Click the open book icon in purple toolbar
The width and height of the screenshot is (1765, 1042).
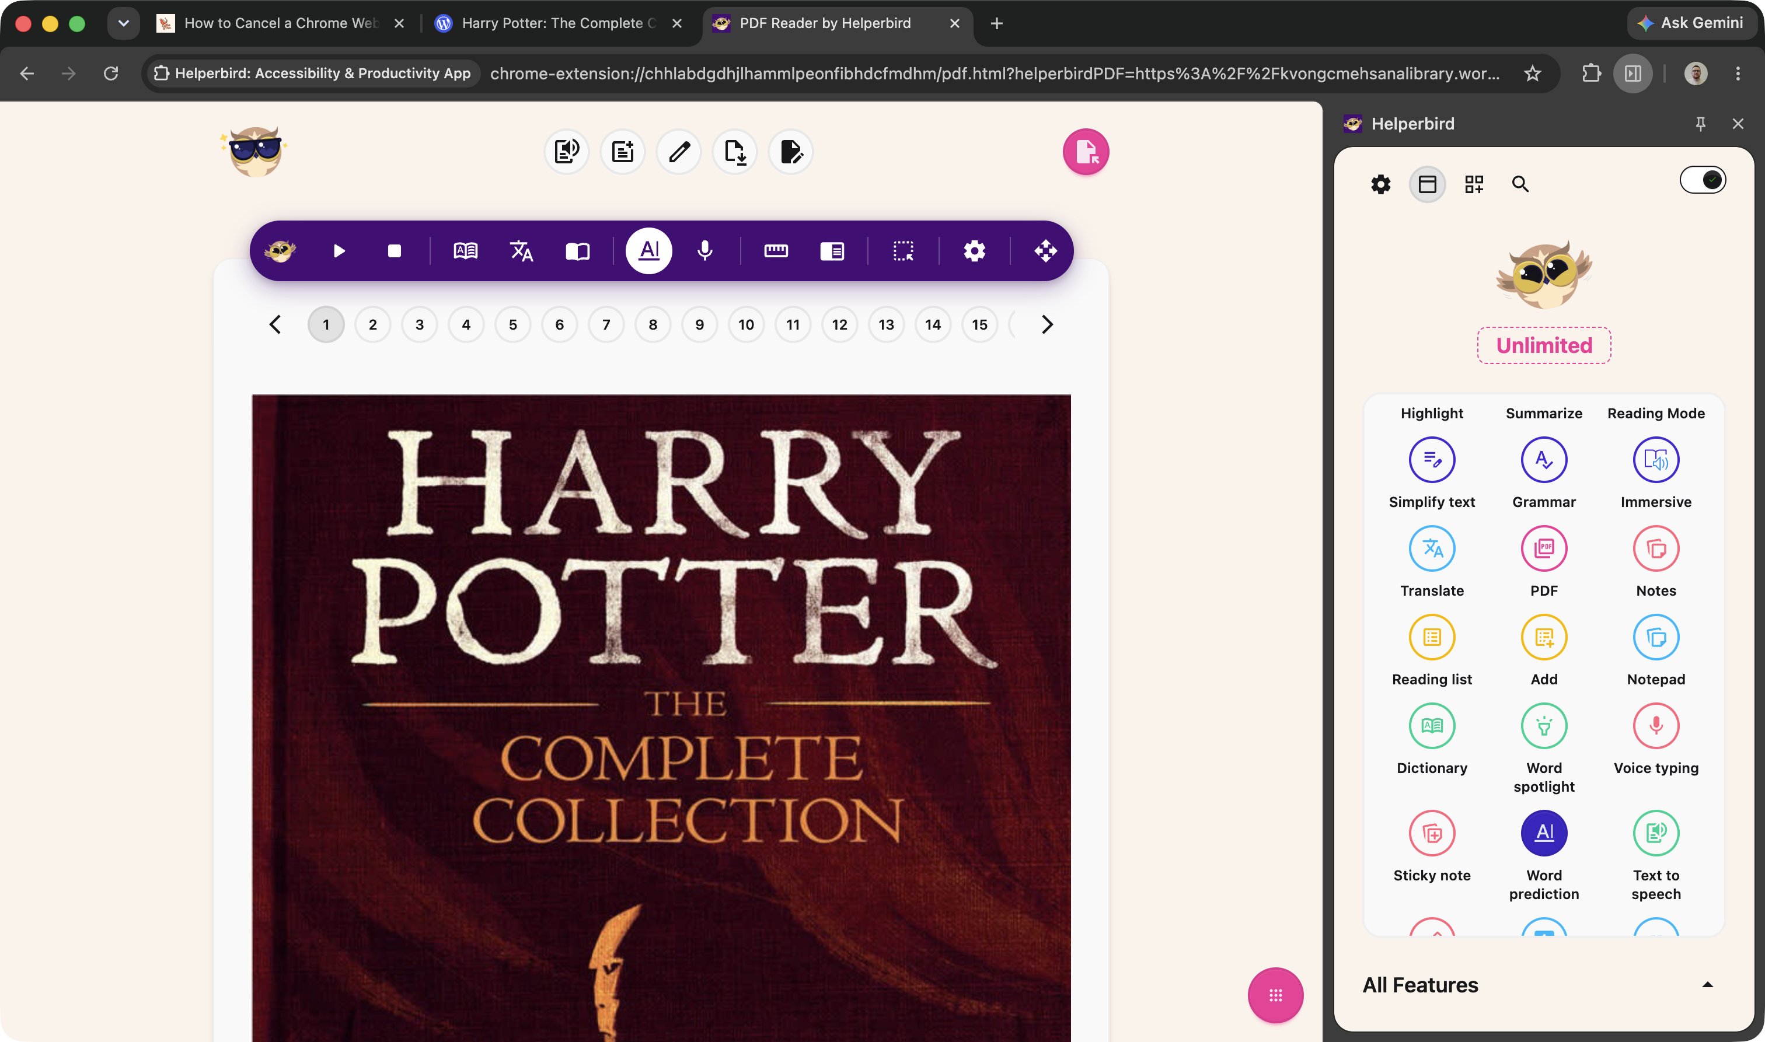[x=577, y=251]
